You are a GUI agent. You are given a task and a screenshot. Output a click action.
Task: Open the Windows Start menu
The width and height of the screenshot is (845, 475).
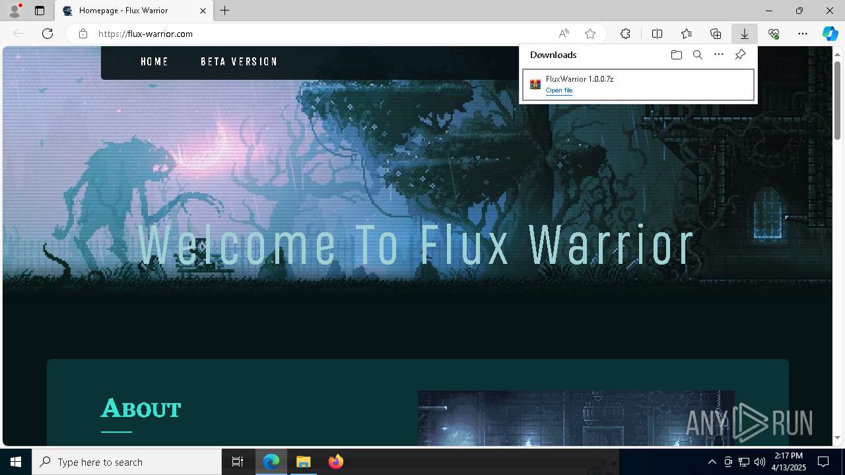pos(16,462)
